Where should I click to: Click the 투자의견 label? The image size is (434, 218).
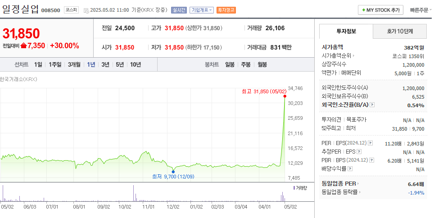tap(331, 120)
